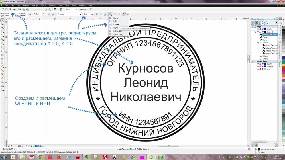Click the Import icon

(x=46, y=9)
